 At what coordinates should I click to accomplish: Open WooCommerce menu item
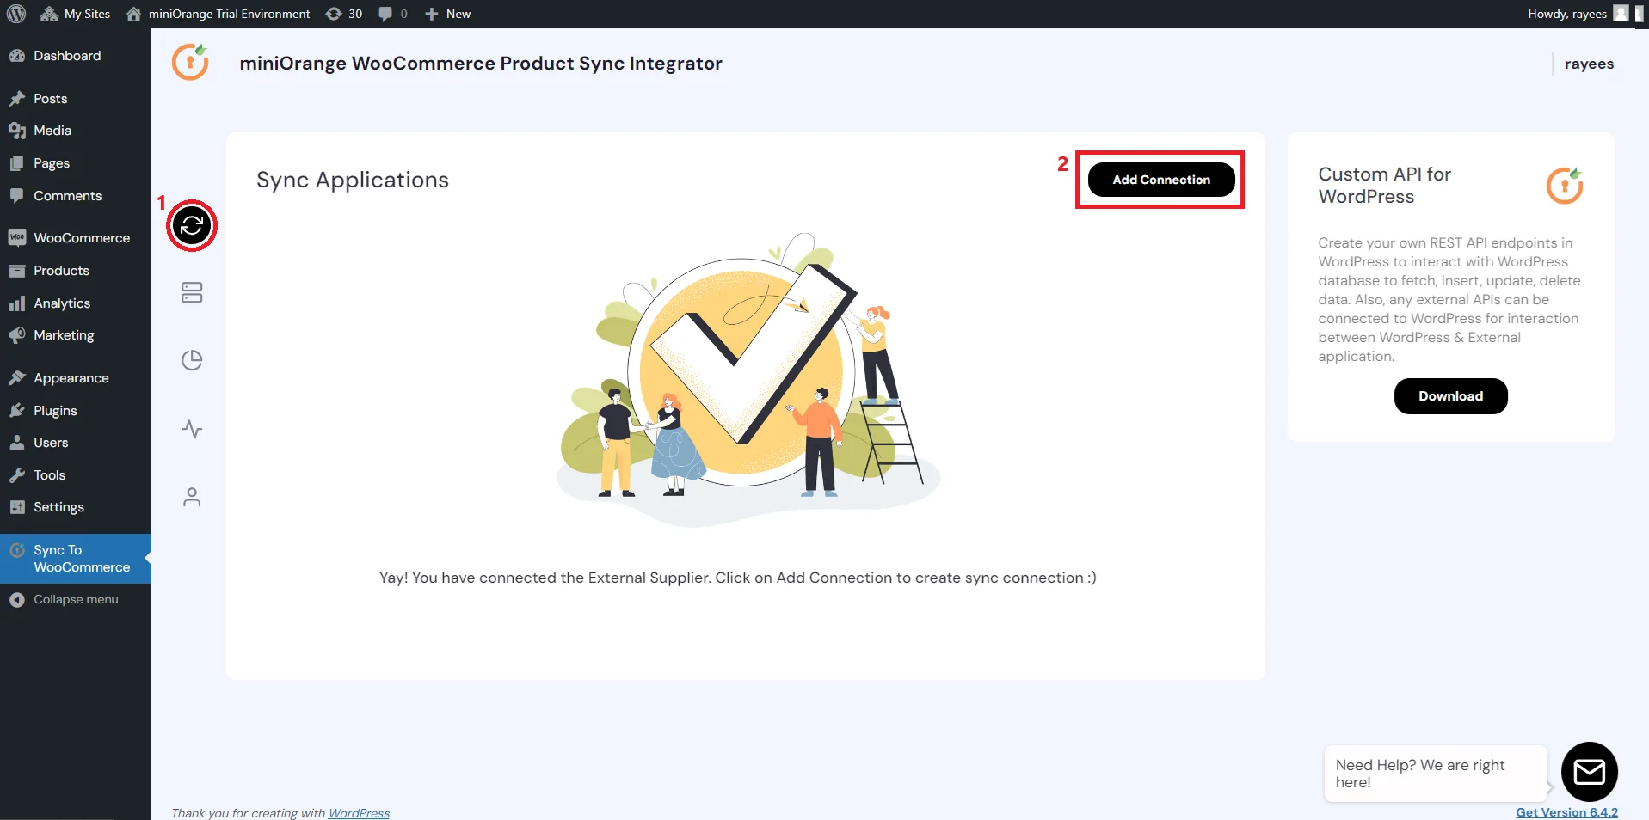[x=76, y=238]
